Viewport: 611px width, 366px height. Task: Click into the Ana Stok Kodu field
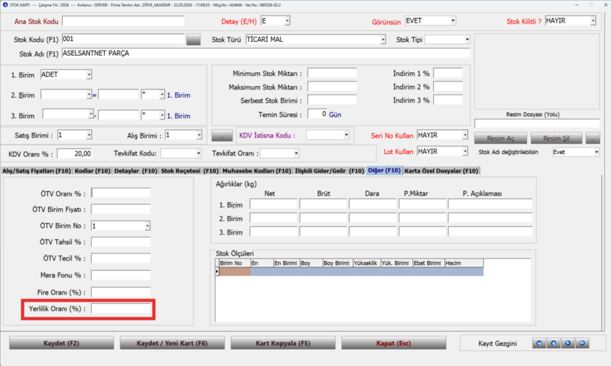(123, 21)
